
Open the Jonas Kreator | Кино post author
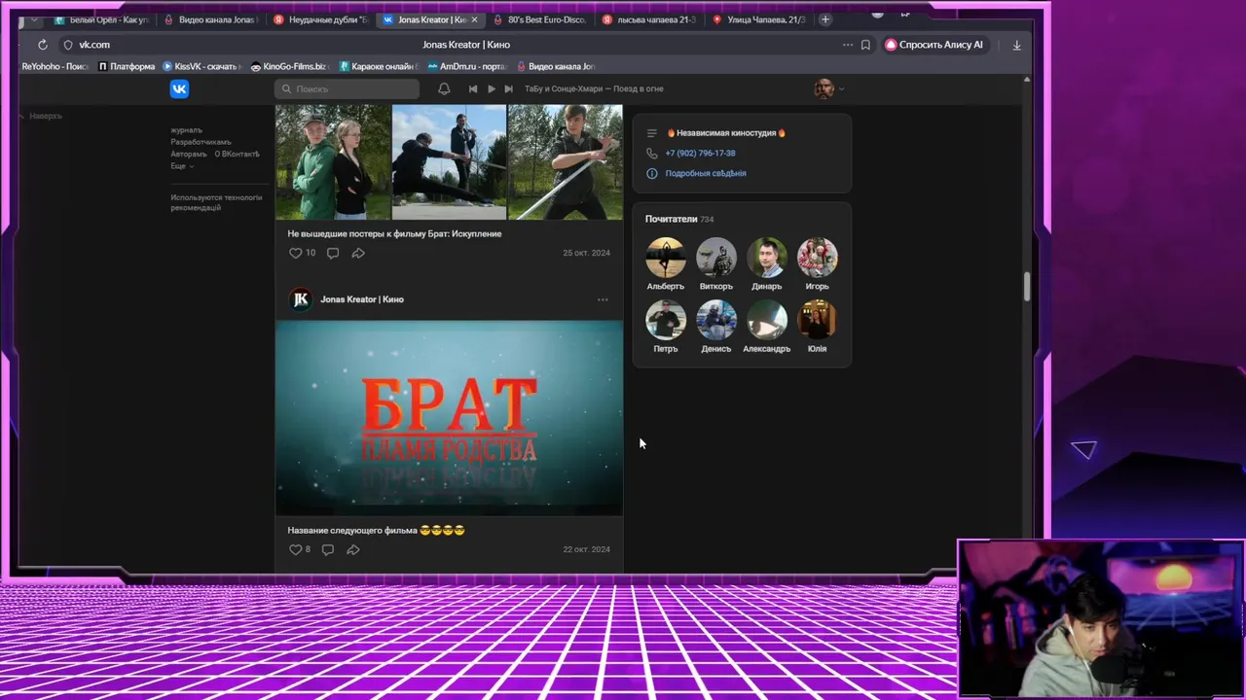(362, 299)
